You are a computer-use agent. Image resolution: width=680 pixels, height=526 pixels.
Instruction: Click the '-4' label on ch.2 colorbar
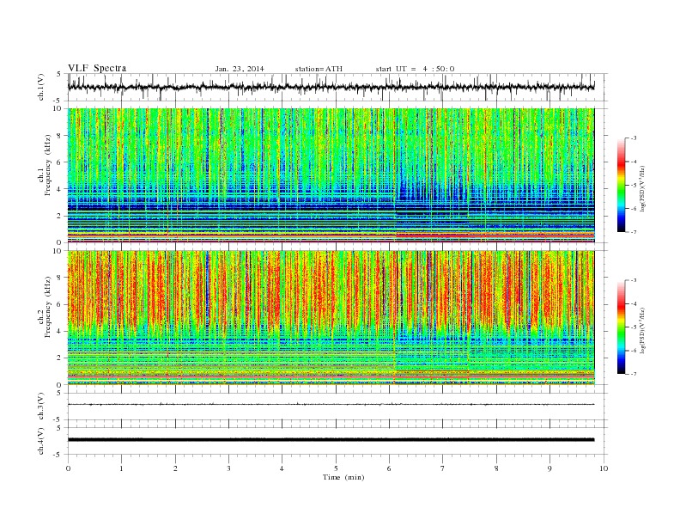[634, 303]
